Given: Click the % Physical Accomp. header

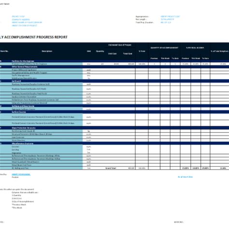Looking at the screenshot, I should 195,48.
